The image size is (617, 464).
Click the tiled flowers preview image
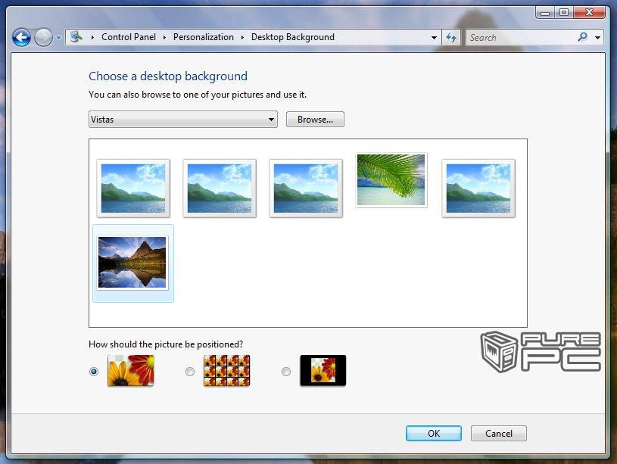pyautogui.click(x=226, y=370)
